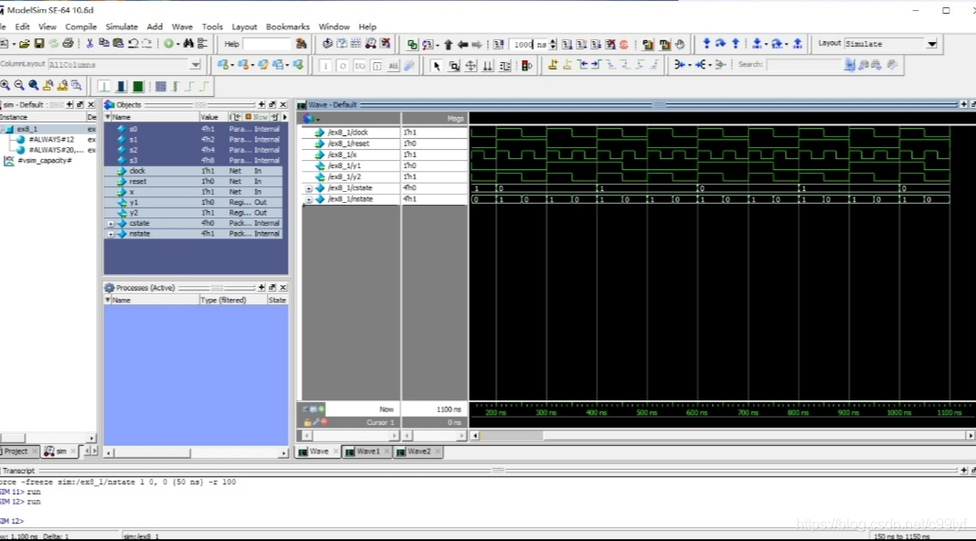Click the wave Zoom Out magnifier icon
This screenshot has width=976, height=541.
tap(19, 85)
